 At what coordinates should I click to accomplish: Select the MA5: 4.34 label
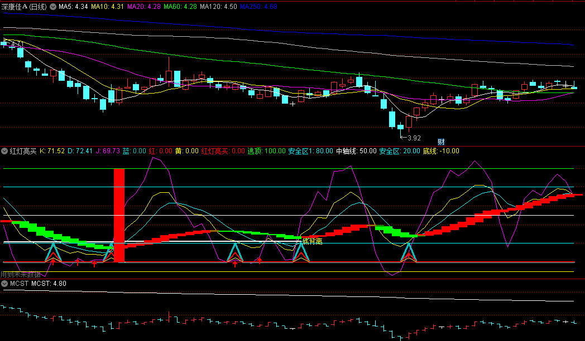tap(73, 7)
